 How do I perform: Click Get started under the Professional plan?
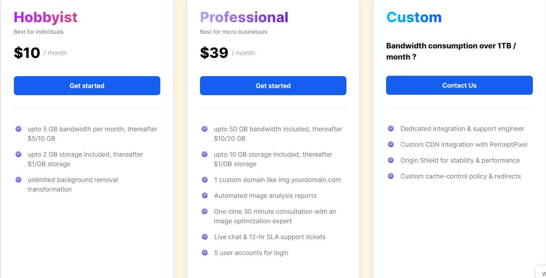tap(273, 85)
